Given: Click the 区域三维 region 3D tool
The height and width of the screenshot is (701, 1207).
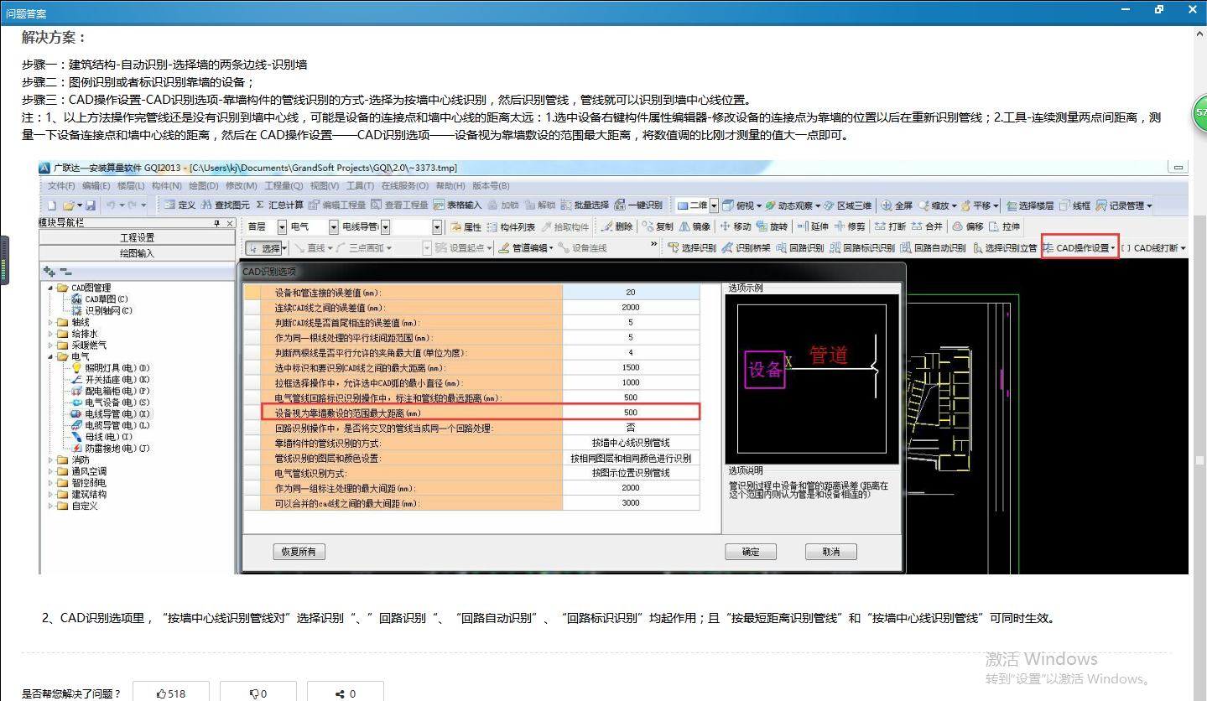Looking at the screenshot, I should (x=848, y=205).
